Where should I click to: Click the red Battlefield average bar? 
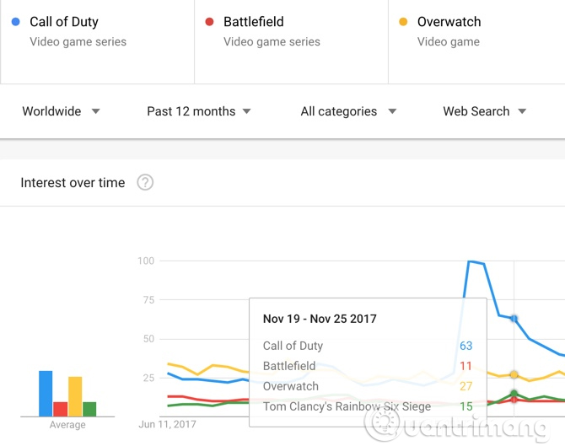(x=60, y=409)
